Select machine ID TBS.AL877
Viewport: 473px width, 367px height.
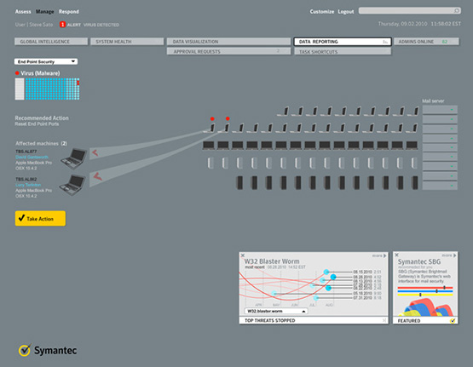point(26,152)
